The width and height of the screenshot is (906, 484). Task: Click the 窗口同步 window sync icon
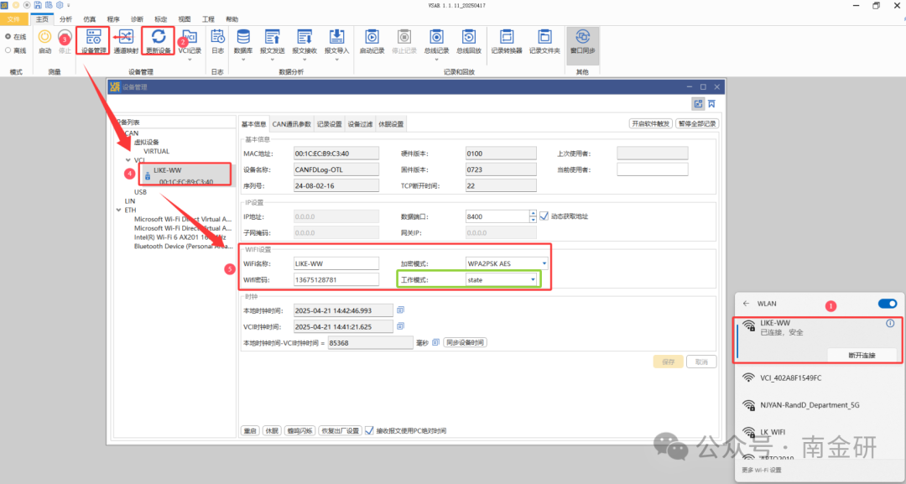[x=582, y=37]
